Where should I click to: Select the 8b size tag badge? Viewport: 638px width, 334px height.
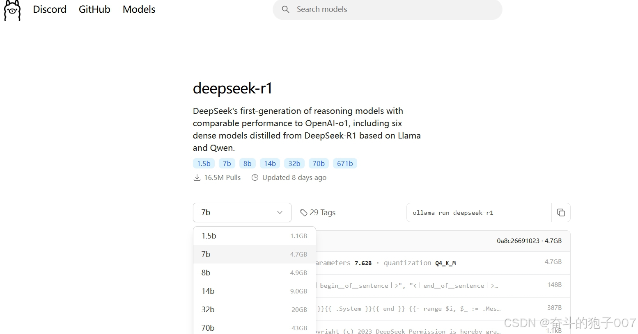coord(247,164)
